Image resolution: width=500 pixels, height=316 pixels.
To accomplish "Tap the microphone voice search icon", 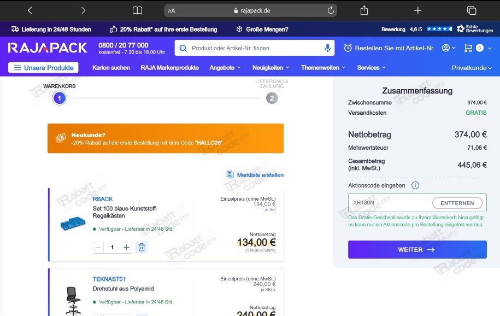I will (x=327, y=48).
